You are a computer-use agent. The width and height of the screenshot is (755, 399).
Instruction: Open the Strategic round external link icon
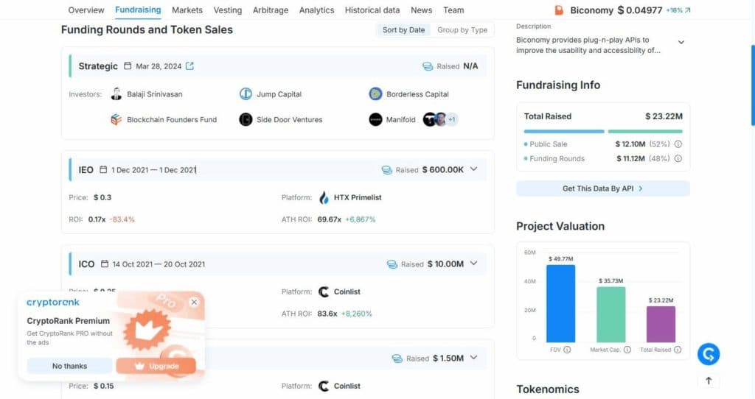(189, 66)
